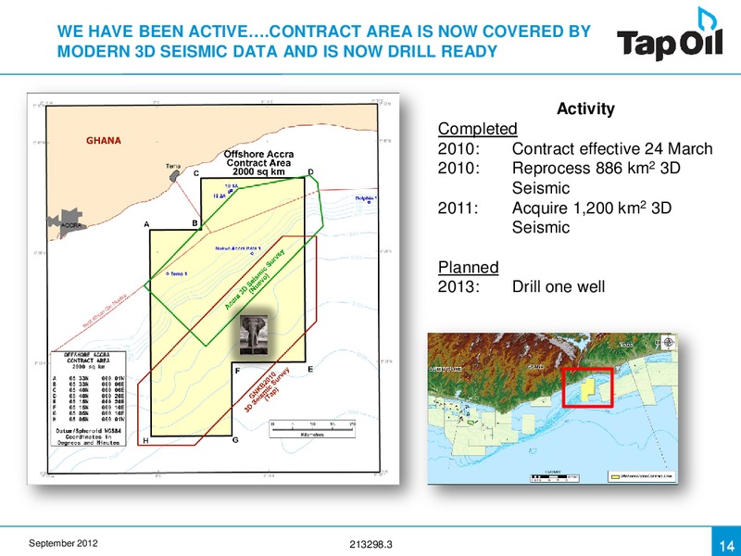This screenshot has height=556, width=741.
Task: Click the 'Offshore Accra Contract Area' map label
Action: click(258, 163)
